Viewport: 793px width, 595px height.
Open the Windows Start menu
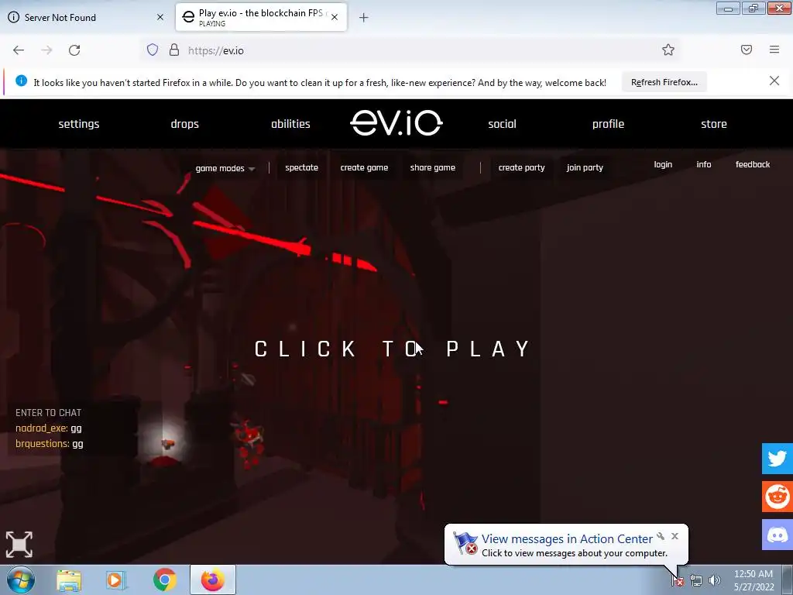coord(20,580)
